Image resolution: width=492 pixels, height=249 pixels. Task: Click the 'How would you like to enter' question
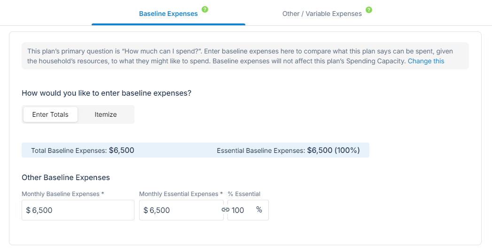click(106, 93)
